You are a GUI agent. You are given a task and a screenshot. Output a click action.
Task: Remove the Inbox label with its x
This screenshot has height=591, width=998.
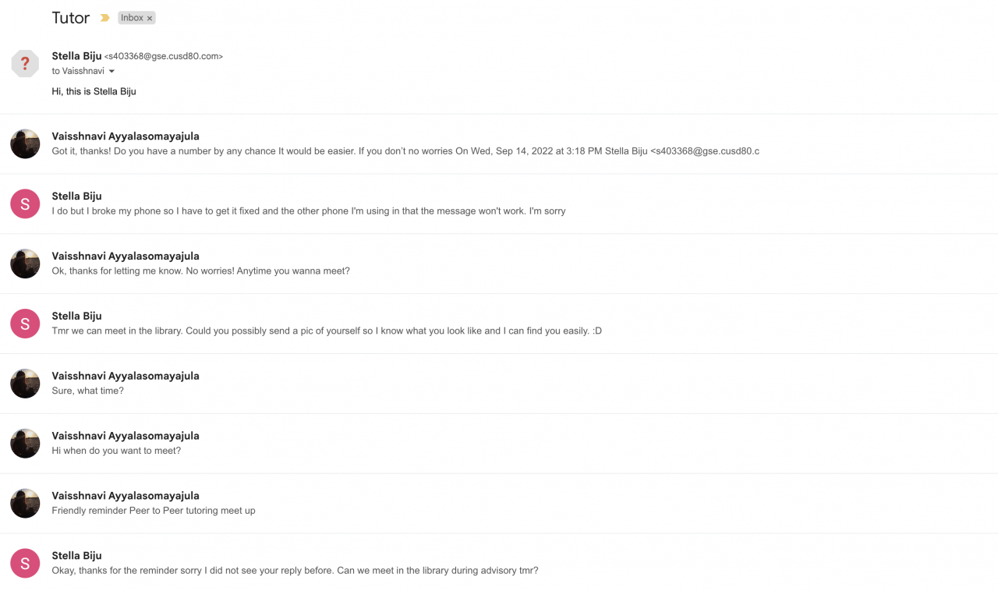coord(150,18)
